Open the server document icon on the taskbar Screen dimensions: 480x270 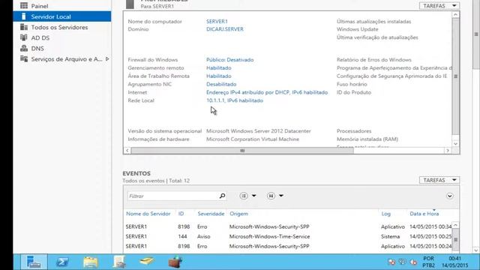coord(119,262)
